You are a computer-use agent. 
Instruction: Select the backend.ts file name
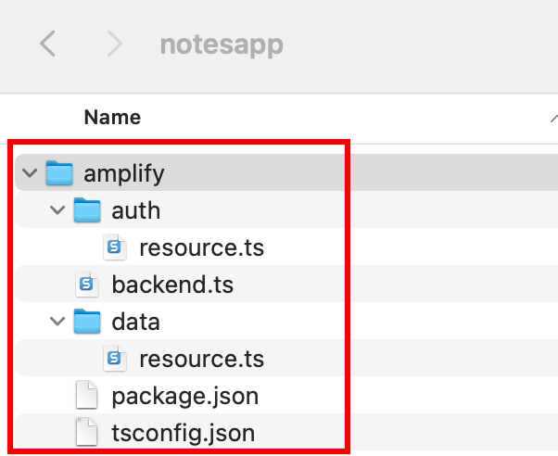[x=172, y=285]
